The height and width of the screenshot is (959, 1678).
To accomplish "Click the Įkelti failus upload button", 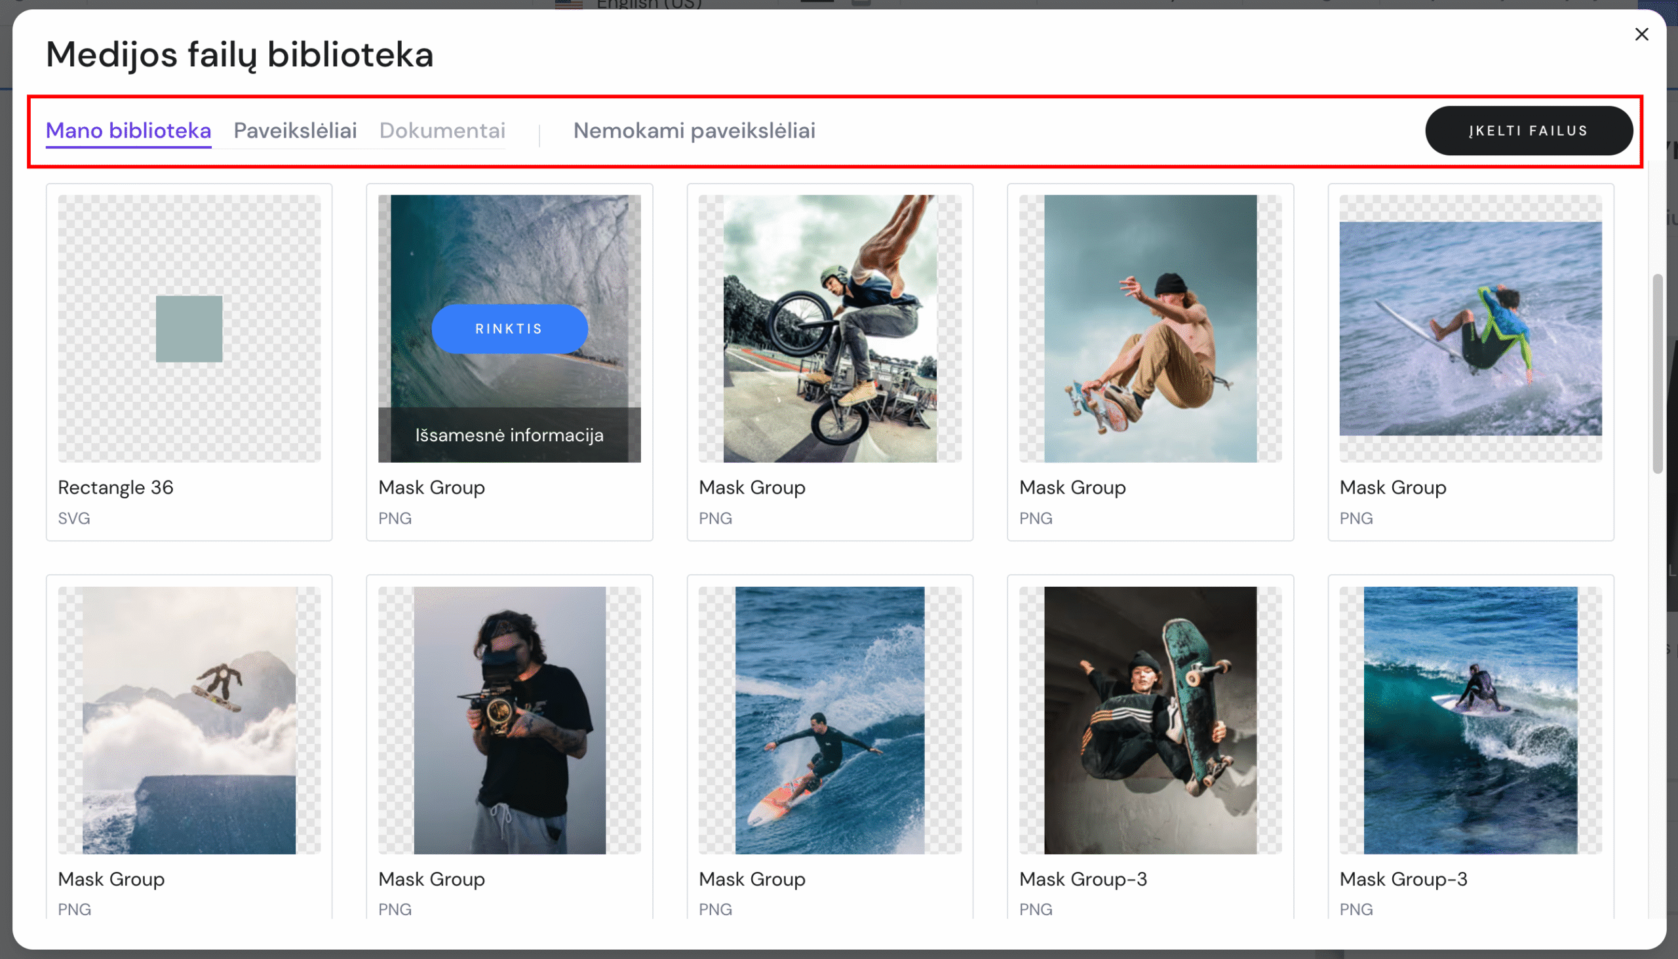I will 1528,130.
